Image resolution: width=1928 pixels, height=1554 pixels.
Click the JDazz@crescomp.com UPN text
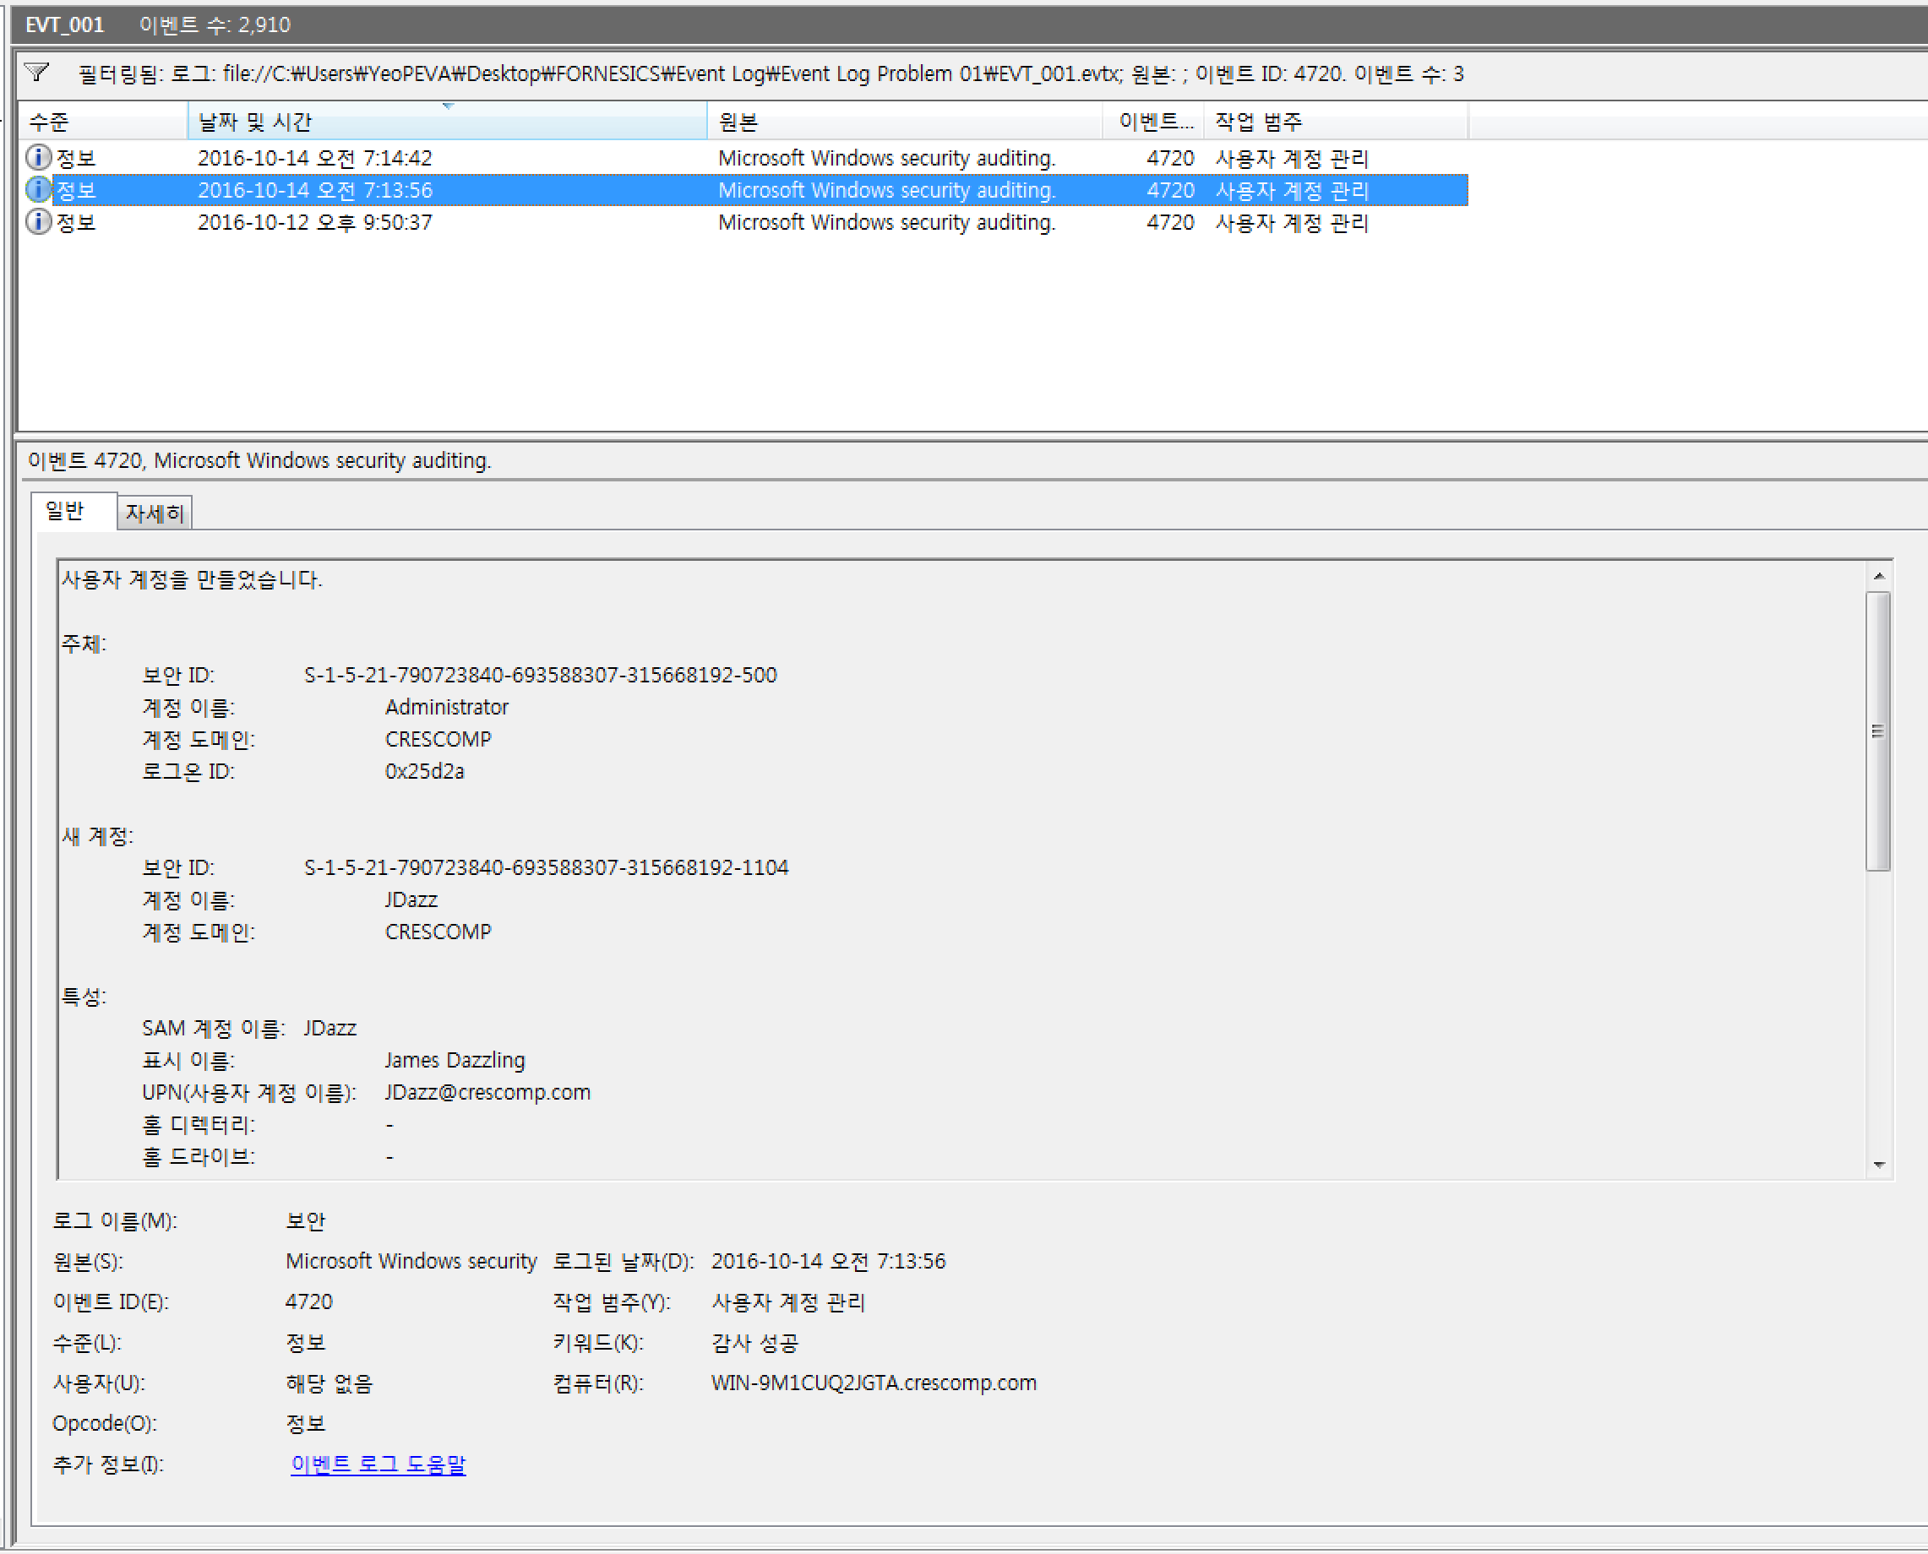(487, 1092)
